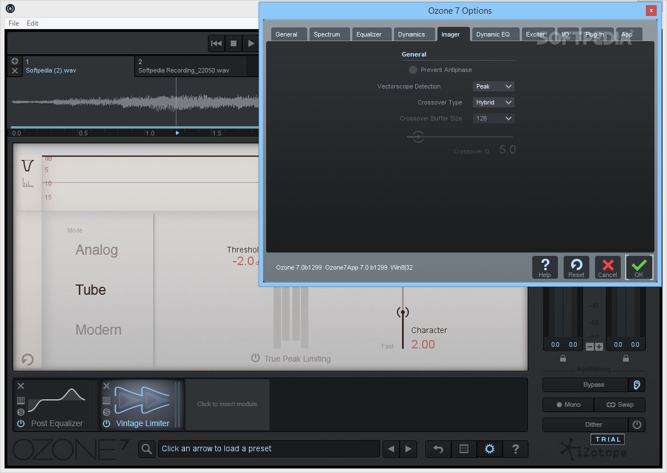Screen dimensions: 667x473
Task: Open preset search magnifier icon
Action: [146, 449]
